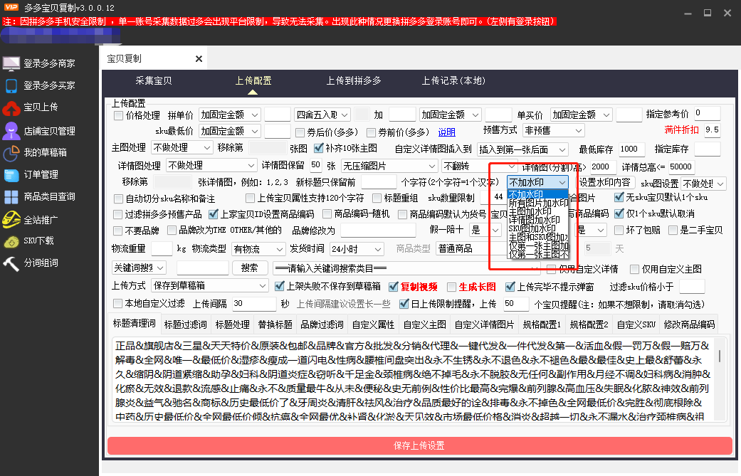Expand the 无压缩图片 dropdown
The width and height of the screenshot is (741, 476).
pyautogui.click(x=389, y=166)
